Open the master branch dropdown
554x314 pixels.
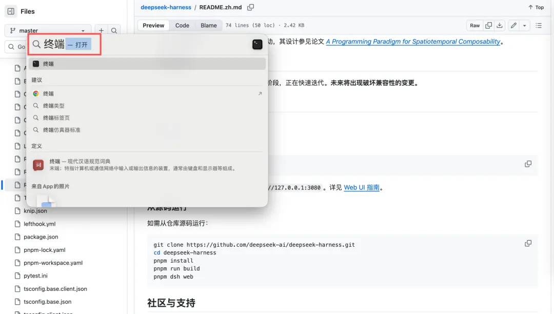pyautogui.click(x=48, y=30)
